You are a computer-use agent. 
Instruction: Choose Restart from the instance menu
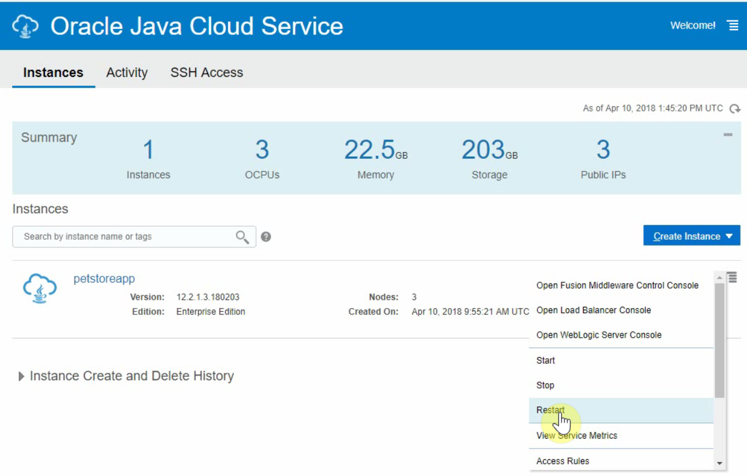[x=621, y=410]
